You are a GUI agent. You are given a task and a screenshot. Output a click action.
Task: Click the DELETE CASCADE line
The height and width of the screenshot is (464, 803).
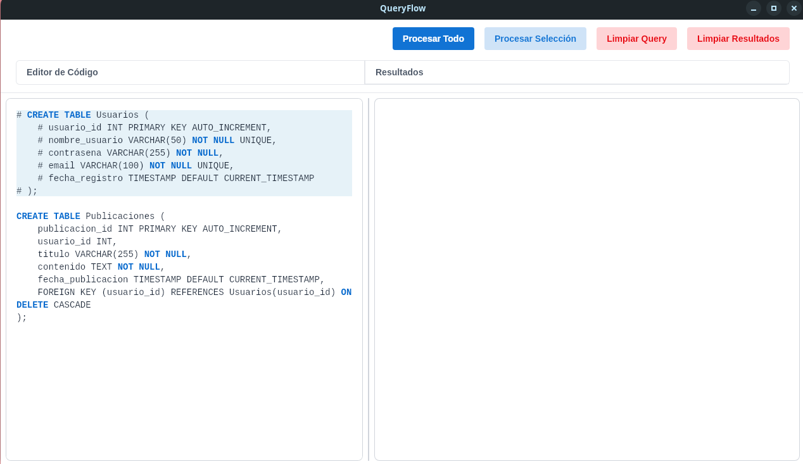pyautogui.click(x=54, y=305)
